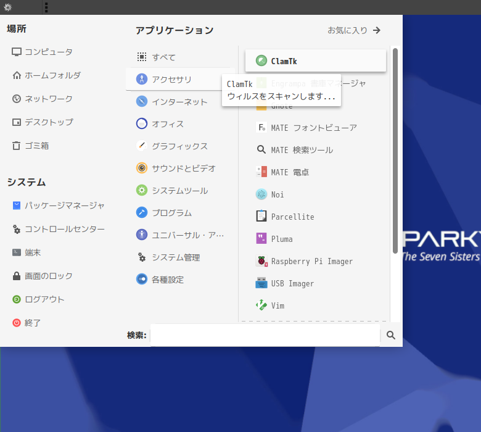The image size is (481, 432).
Task: Click the 終了 label
Action: 33,323
